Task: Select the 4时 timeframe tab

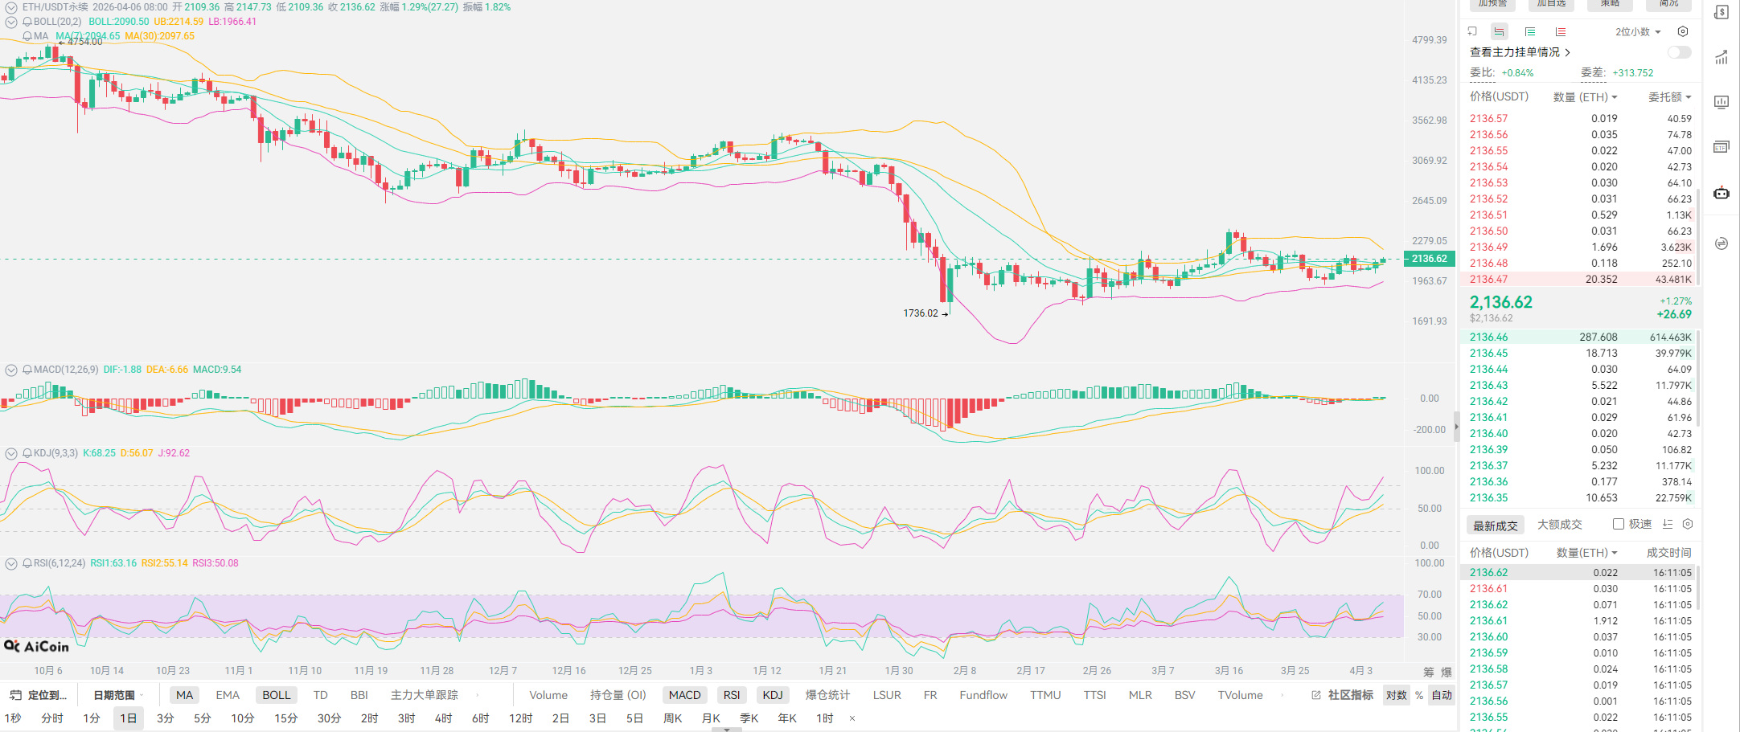Action: coord(443,718)
